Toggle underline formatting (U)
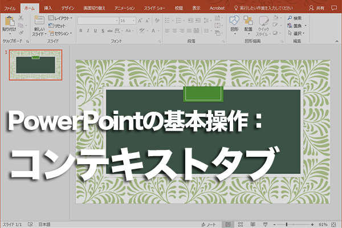 95,31
